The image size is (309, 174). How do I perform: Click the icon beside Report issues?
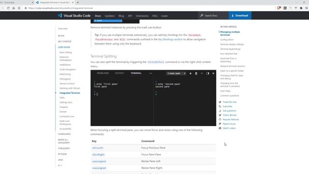pyautogui.click(x=220, y=124)
